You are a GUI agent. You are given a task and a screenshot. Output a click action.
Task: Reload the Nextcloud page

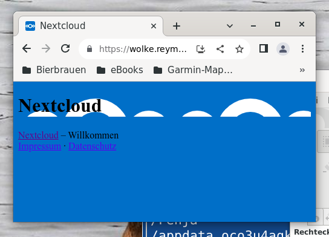click(x=65, y=48)
